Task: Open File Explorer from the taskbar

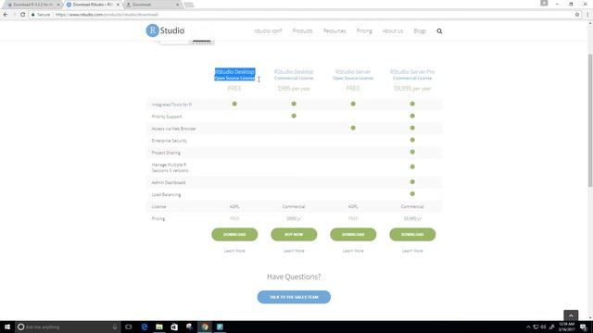Action: pos(159,327)
